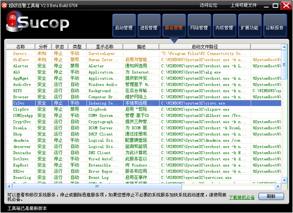Switch to the 内核管理 tab
Screen dimensions: 293x213
(x=224, y=25)
